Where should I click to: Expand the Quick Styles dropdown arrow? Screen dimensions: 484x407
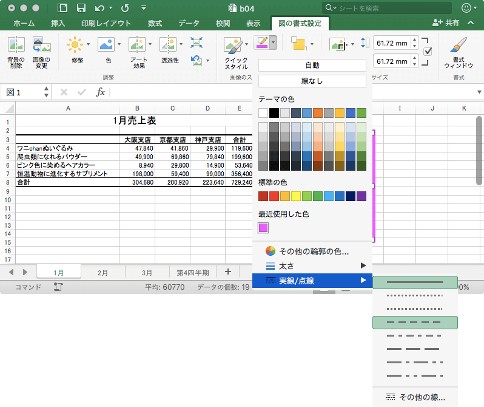point(246,44)
